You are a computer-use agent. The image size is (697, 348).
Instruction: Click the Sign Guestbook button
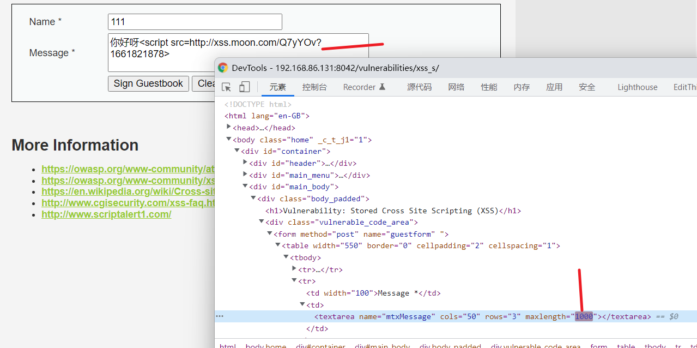click(x=148, y=83)
